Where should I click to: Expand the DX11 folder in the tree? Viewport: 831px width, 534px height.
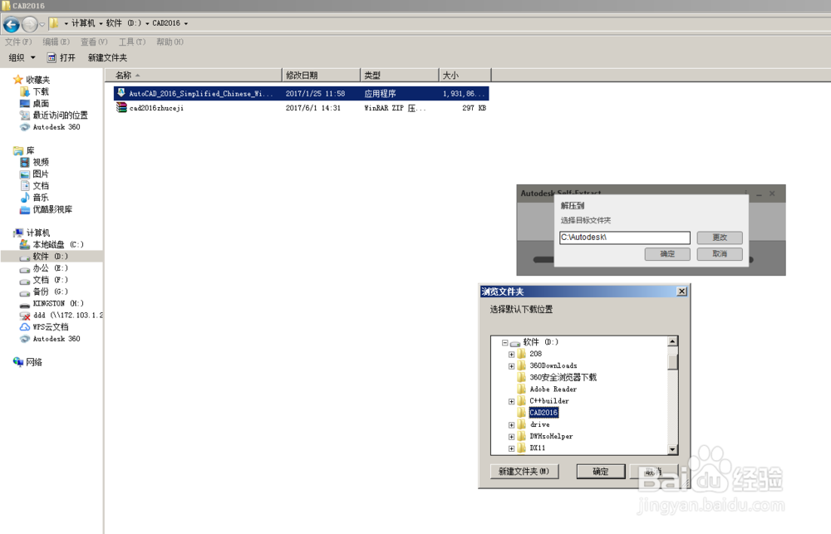(511, 448)
